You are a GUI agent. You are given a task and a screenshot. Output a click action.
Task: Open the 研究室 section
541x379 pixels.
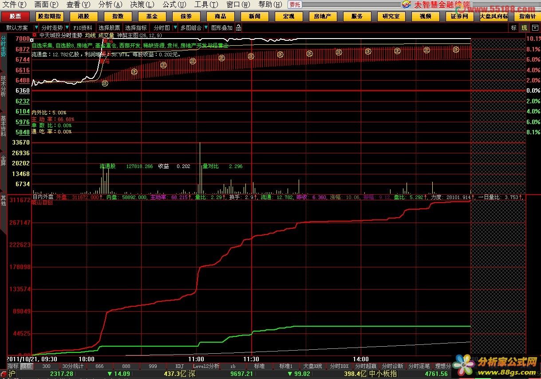pos(391,16)
